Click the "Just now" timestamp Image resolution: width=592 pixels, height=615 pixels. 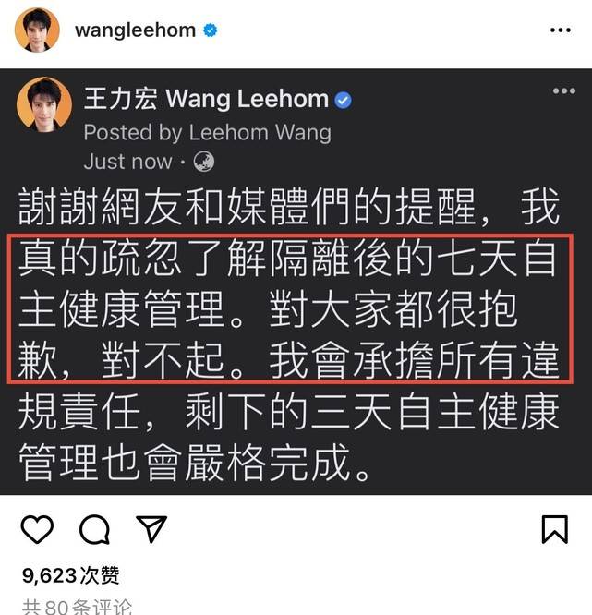[x=127, y=162]
